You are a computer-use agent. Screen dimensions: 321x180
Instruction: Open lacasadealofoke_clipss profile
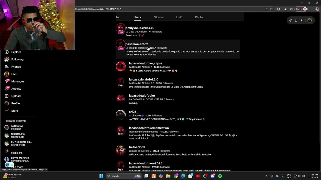point(146,63)
